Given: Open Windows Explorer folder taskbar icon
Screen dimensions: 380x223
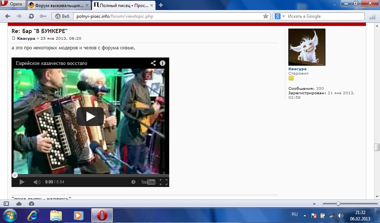Looking at the screenshot, I should [x=56, y=216].
